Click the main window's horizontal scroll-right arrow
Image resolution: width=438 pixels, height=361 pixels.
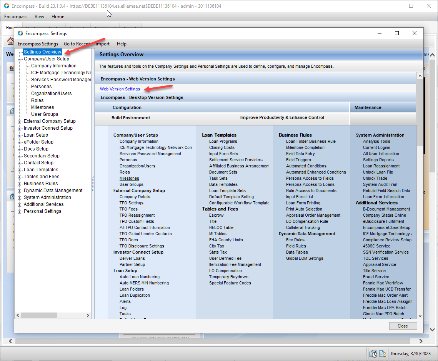coord(421,341)
